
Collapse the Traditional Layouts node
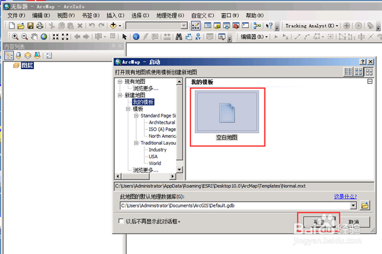pos(136,143)
